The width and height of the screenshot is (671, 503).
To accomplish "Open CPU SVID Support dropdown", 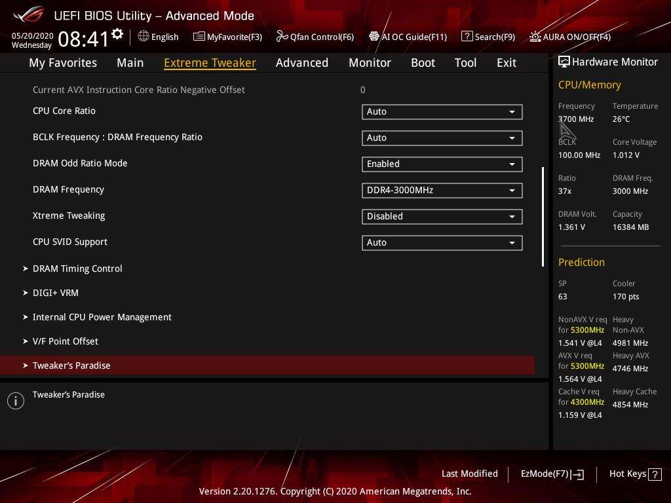I will 442,242.
